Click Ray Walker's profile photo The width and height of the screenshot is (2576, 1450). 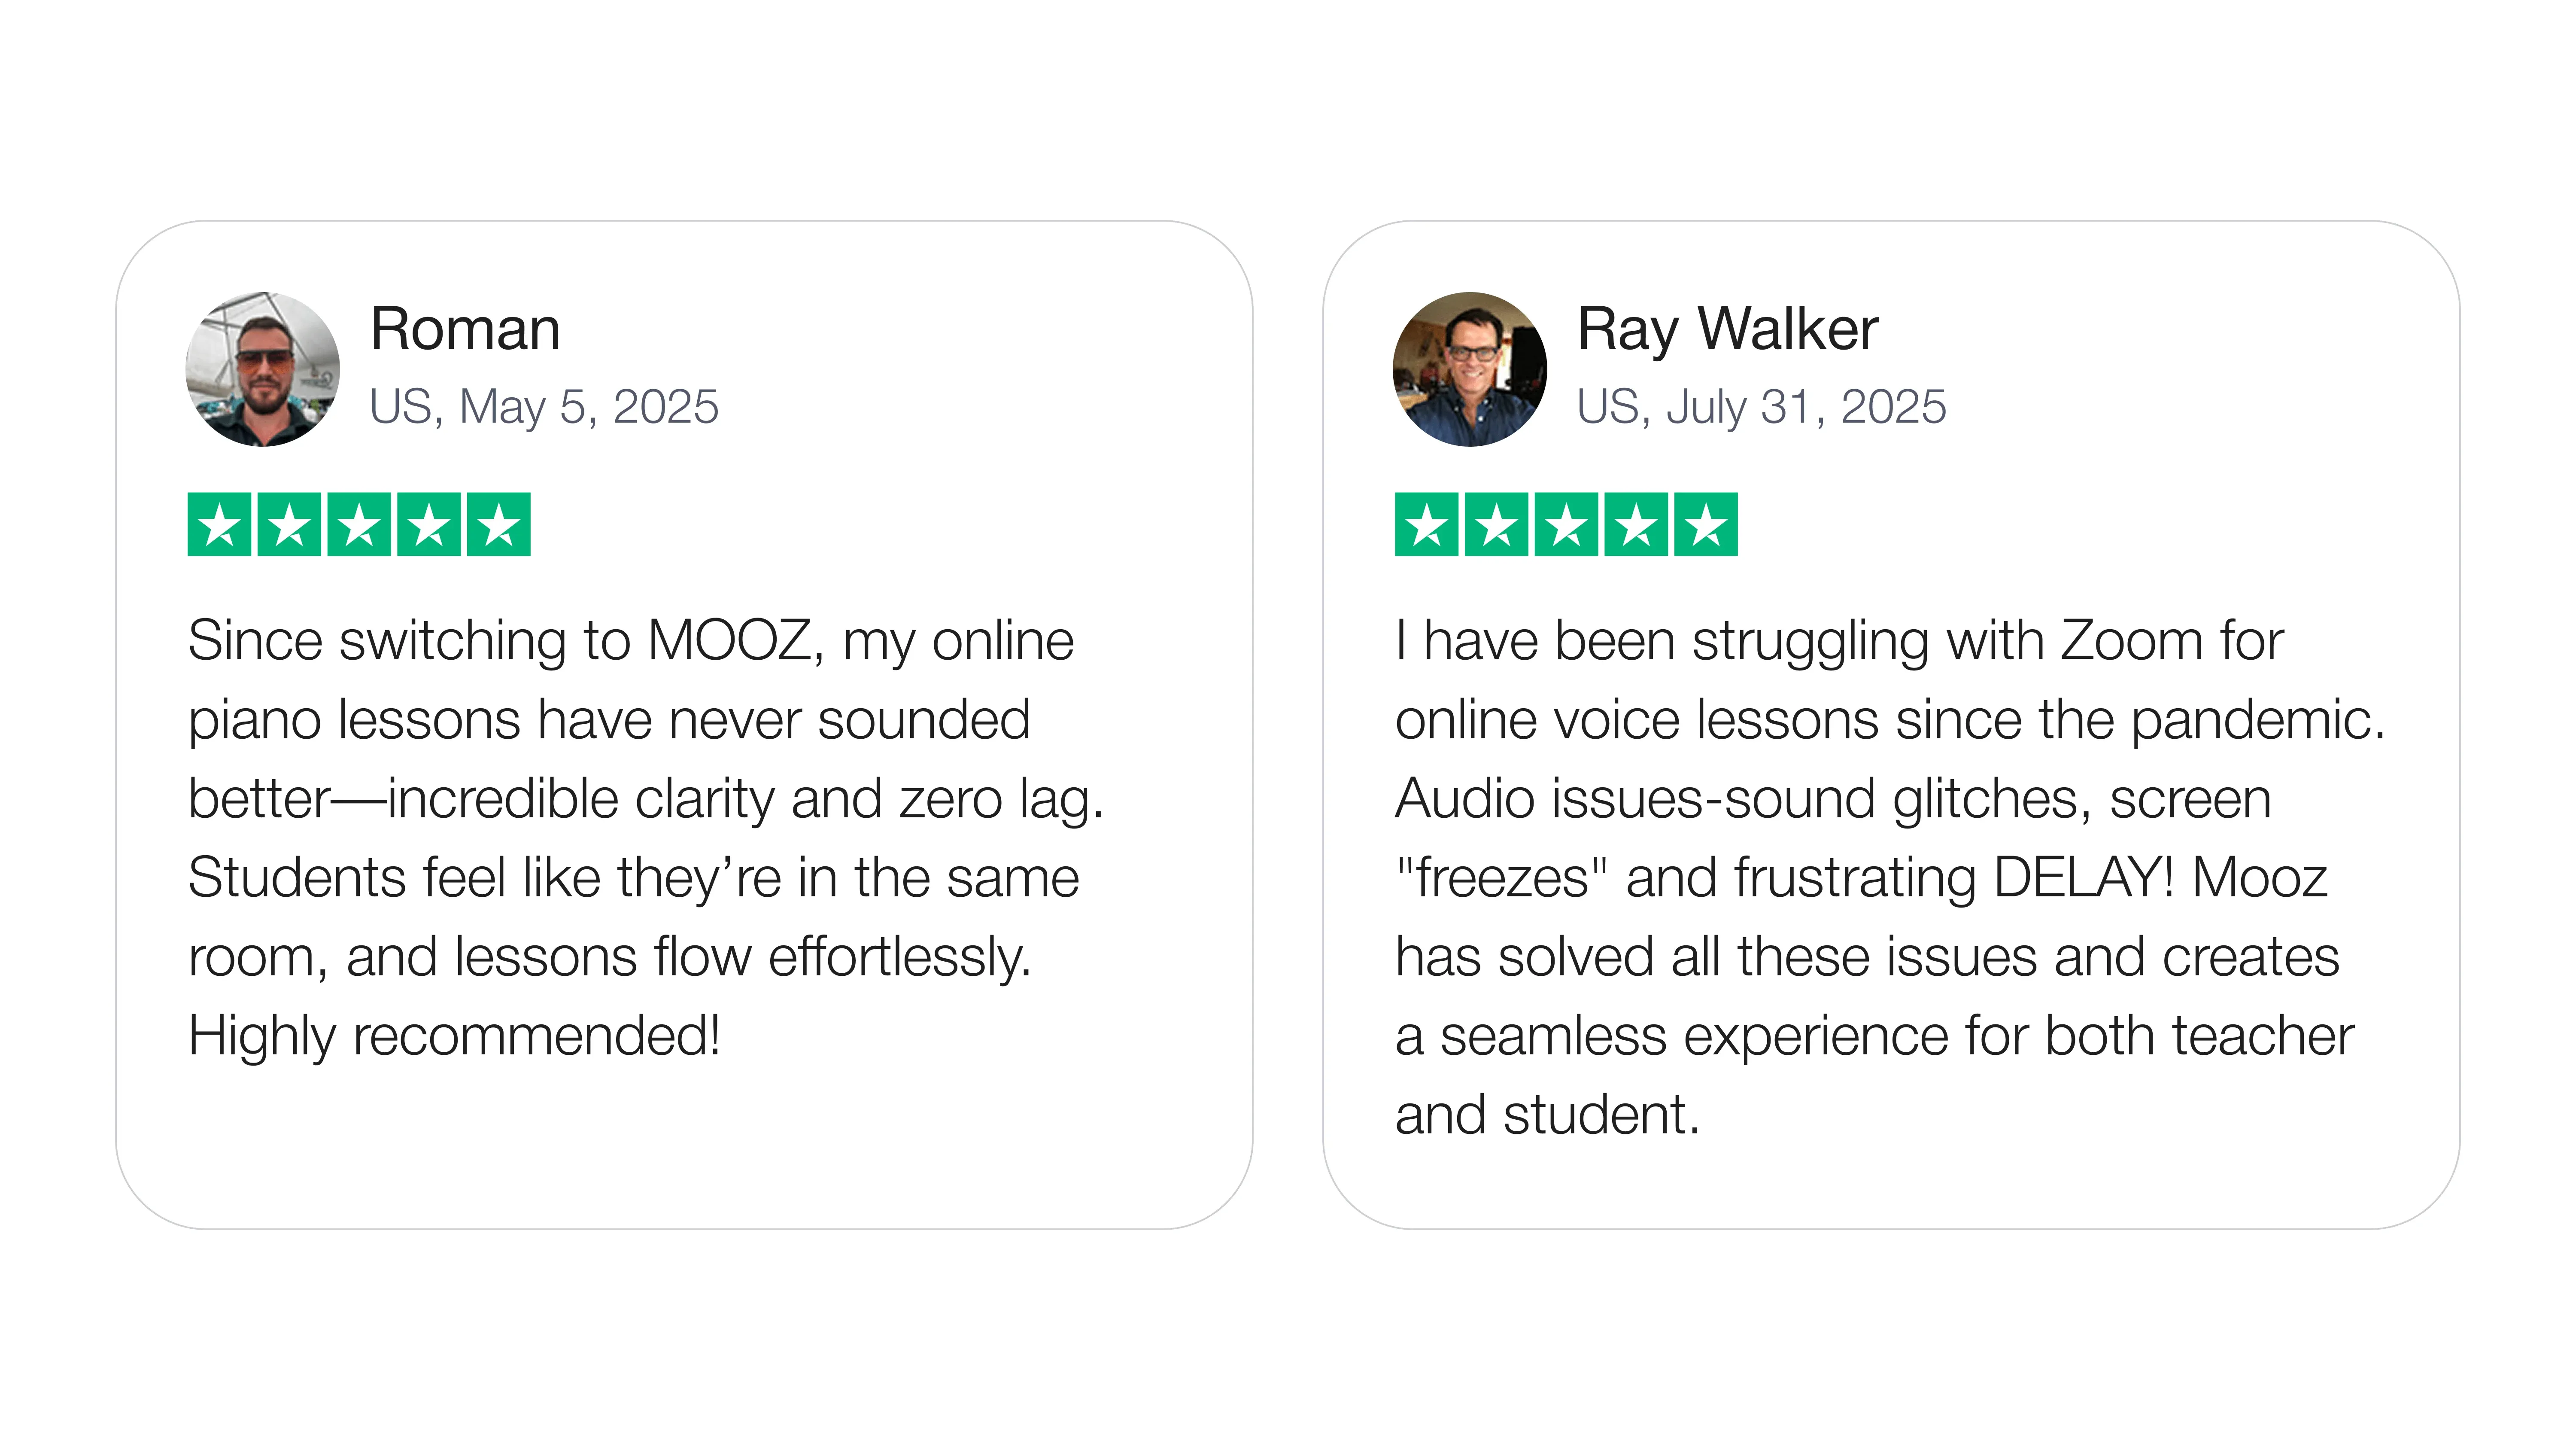pyautogui.click(x=1469, y=369)
